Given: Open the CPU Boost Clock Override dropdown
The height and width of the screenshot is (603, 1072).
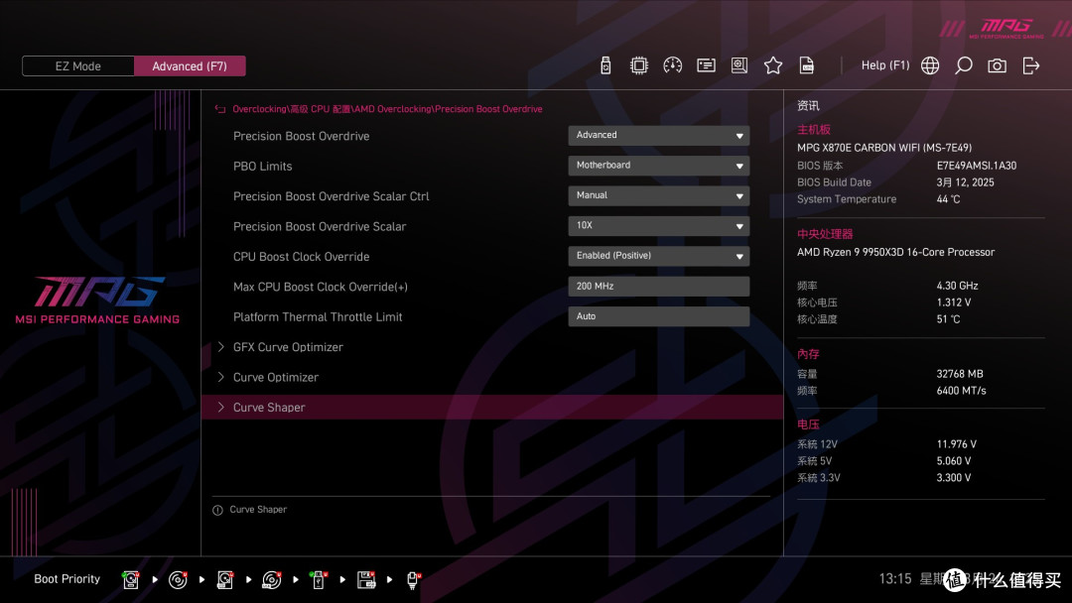Looking at the screenshot, I should point(658,256).
